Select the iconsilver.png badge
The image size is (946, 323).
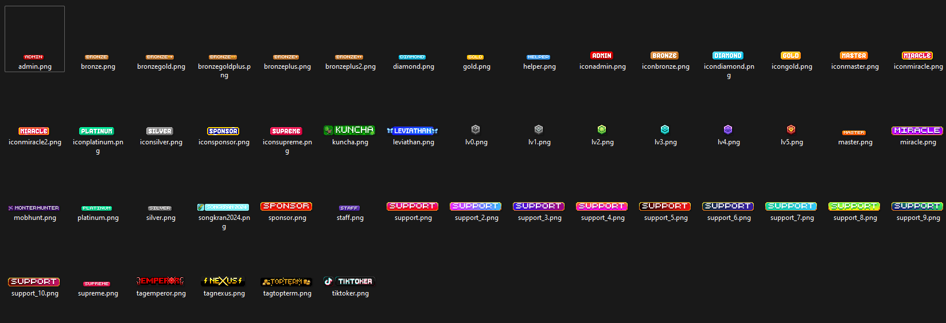[160, 131]
